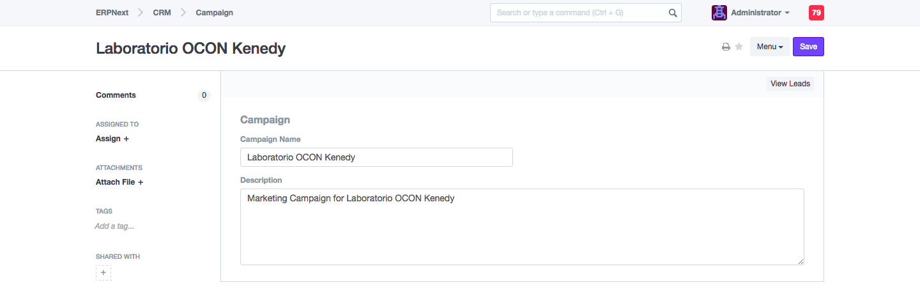Open the Campaign breadcrumb list
Screen dimensions: 920x294
click(214, 13)
